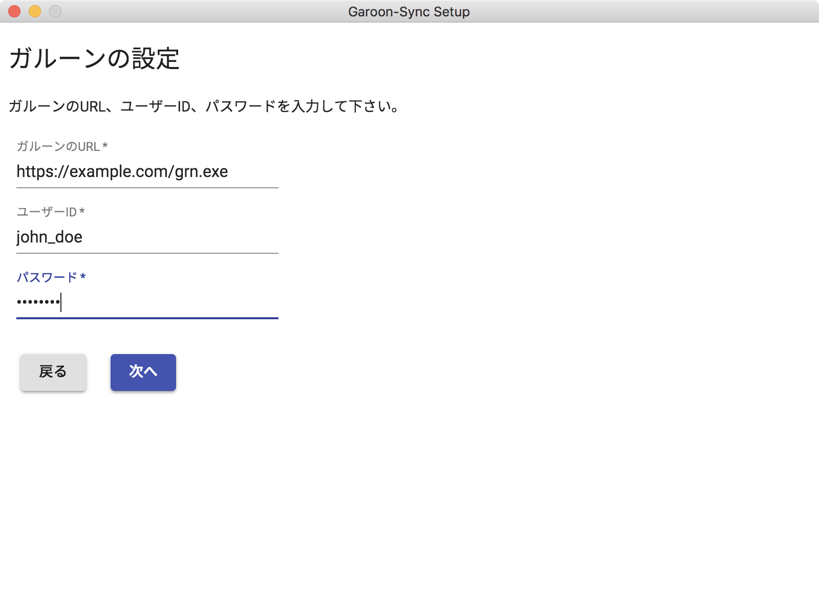Click the パスワード * field label
This screenshot has height=614, width=819.
point(51,277)
